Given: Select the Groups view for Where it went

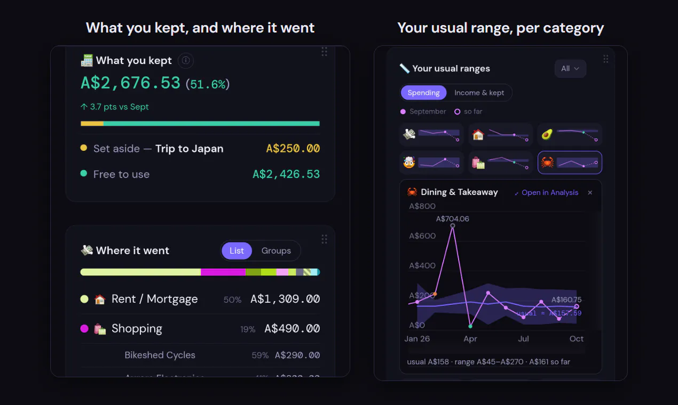Looking at the screenshot, I should (276, 251).
